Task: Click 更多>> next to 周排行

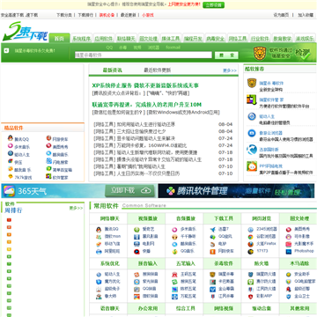Action: click(76, 208)
